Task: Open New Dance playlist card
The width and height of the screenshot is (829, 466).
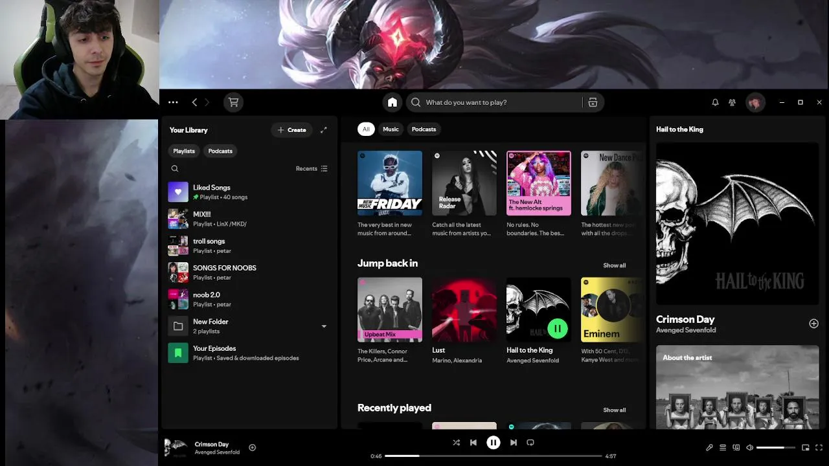Action: pyautogui.click(x=612, y=194)
